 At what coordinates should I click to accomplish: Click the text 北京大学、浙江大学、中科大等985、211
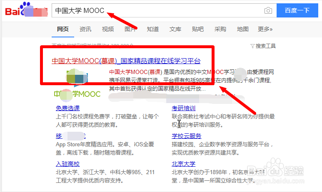[105, 172]
